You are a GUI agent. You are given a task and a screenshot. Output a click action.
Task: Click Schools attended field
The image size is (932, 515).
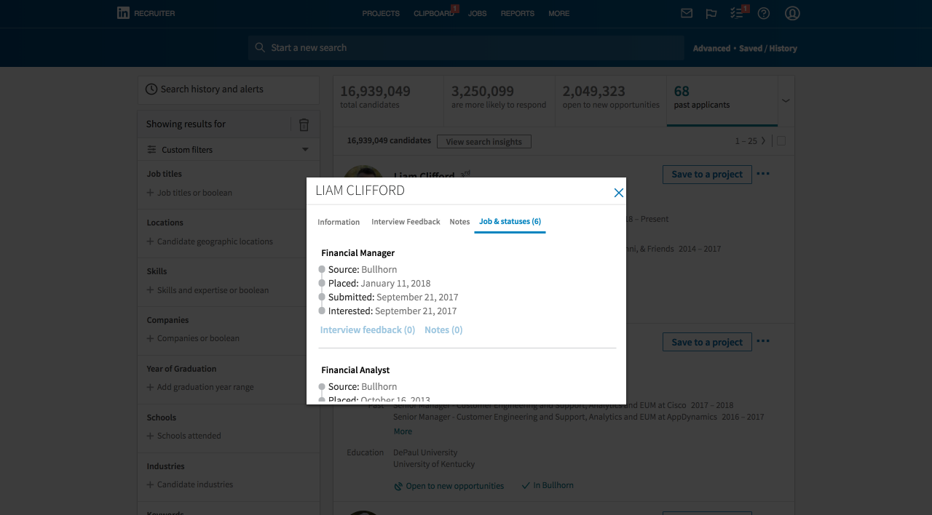(189, 436)
